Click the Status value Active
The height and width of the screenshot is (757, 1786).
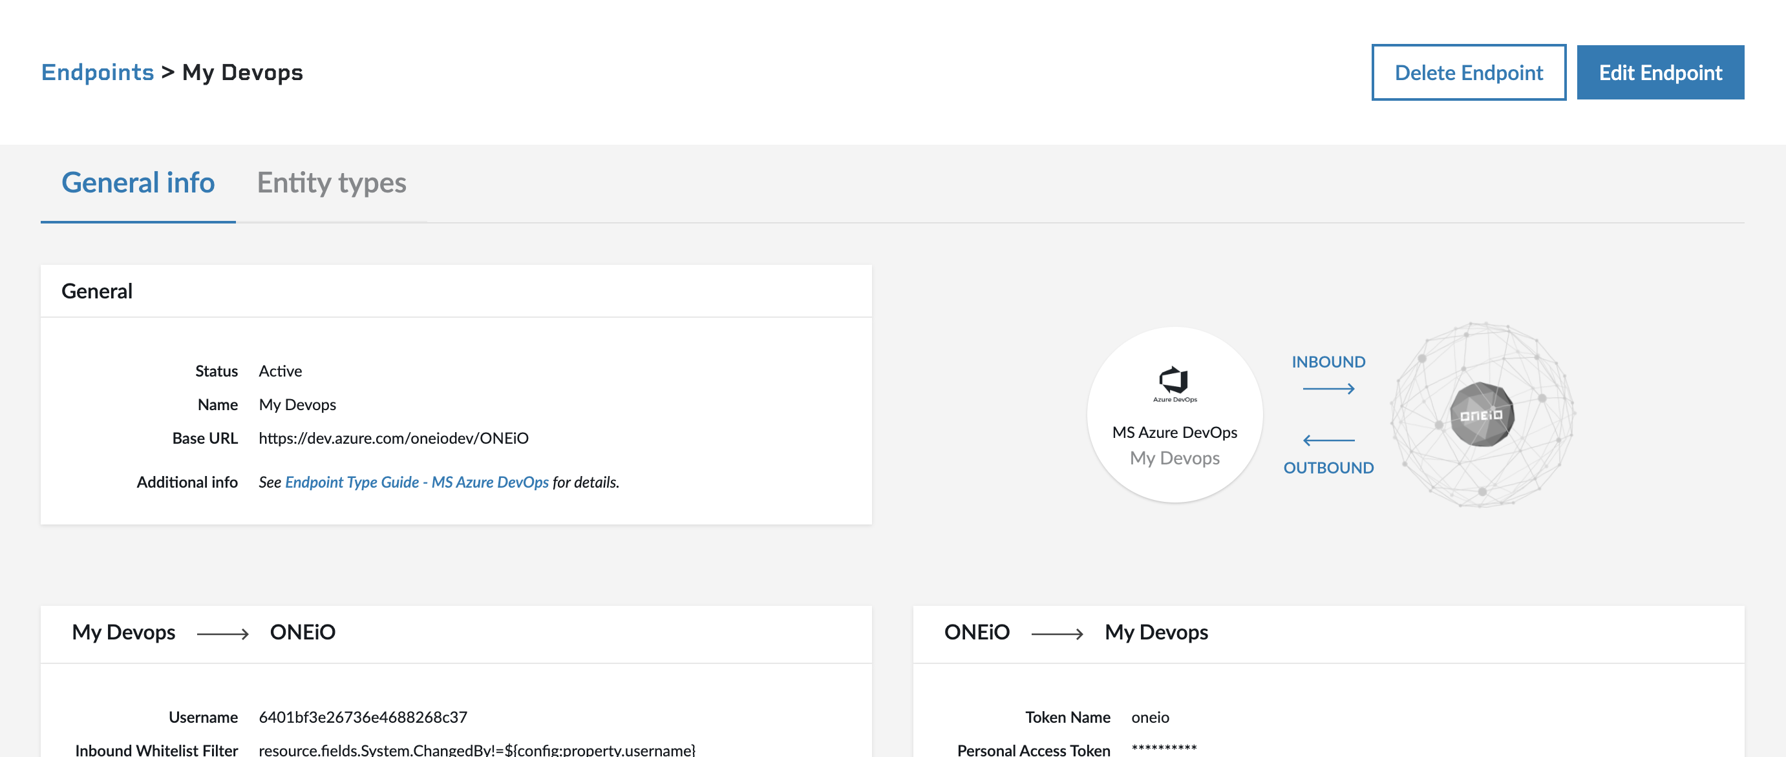tap(280, 371)
